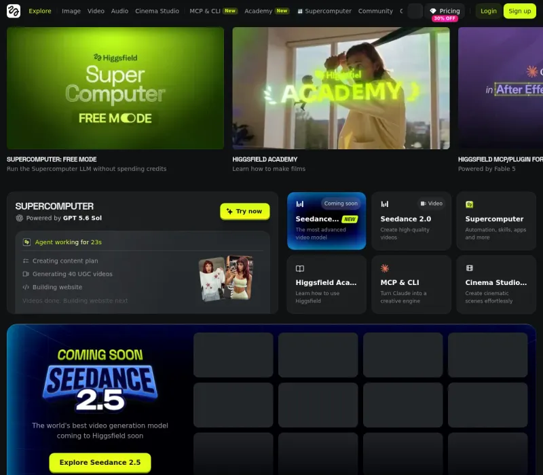Open the Video menu
This screenshot has width=543, height=475.
(x=96, y=11)
